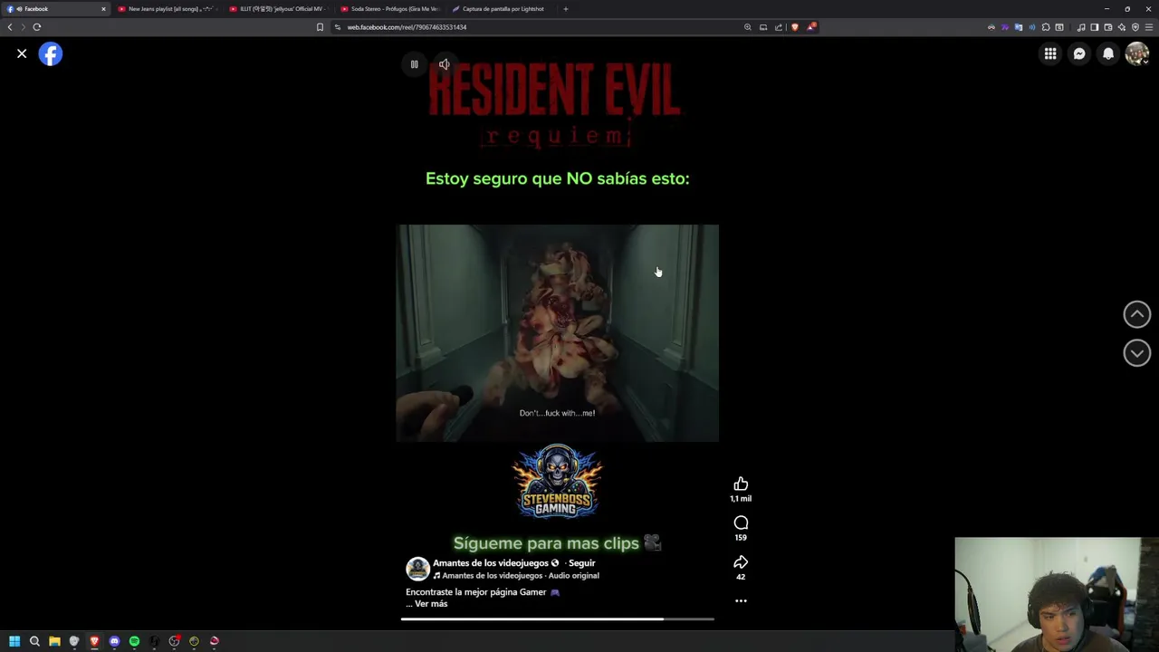The image size is (1159, 652).
Task: Switch to ILLIT jellyous Official MV tab
Action: (x=281, y=9)
